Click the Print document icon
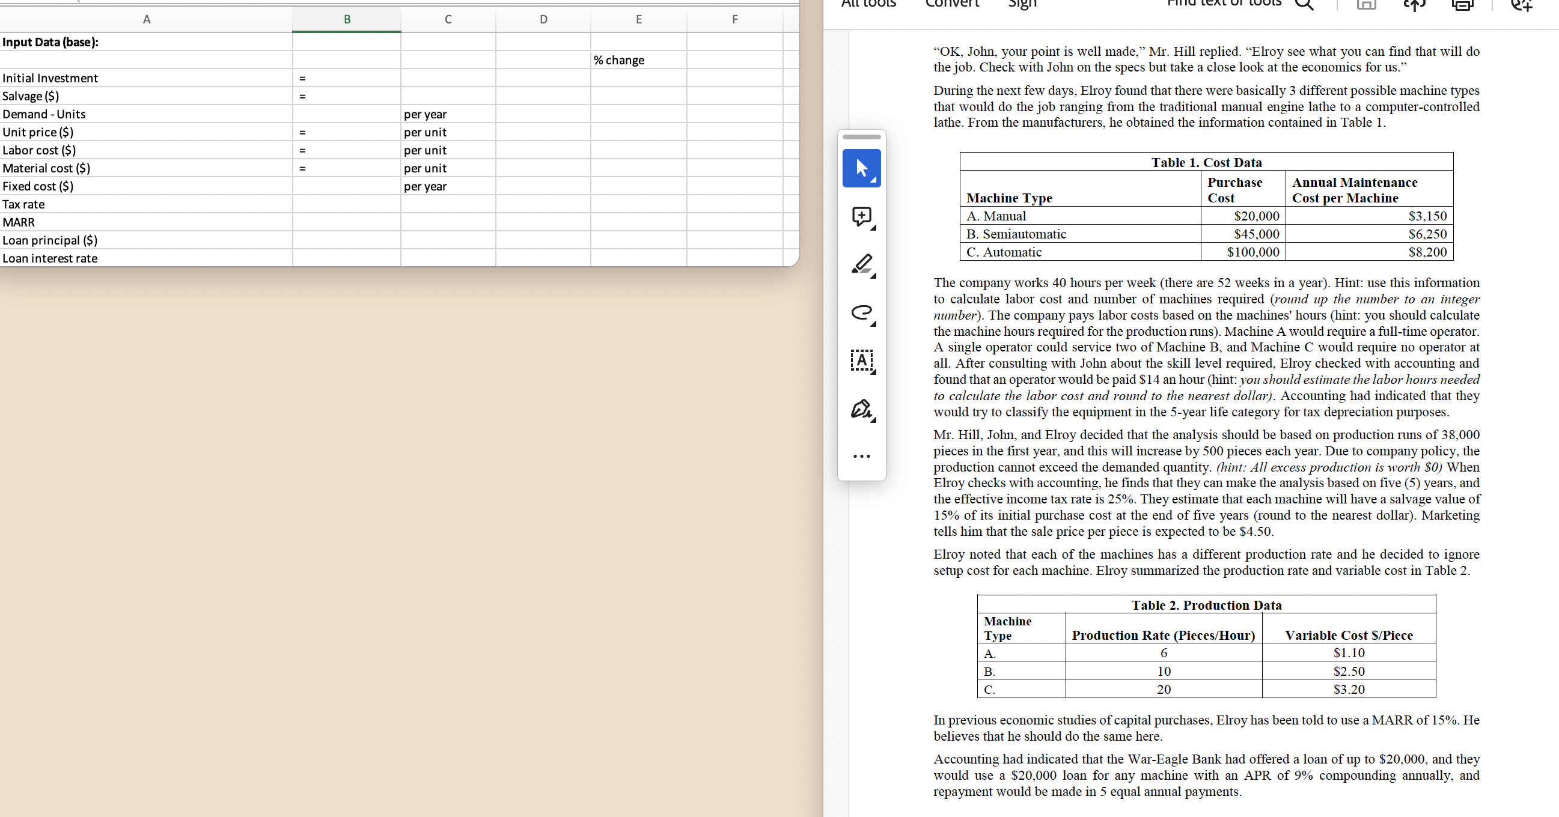The image size is (1559, 817). point(1463,6)
